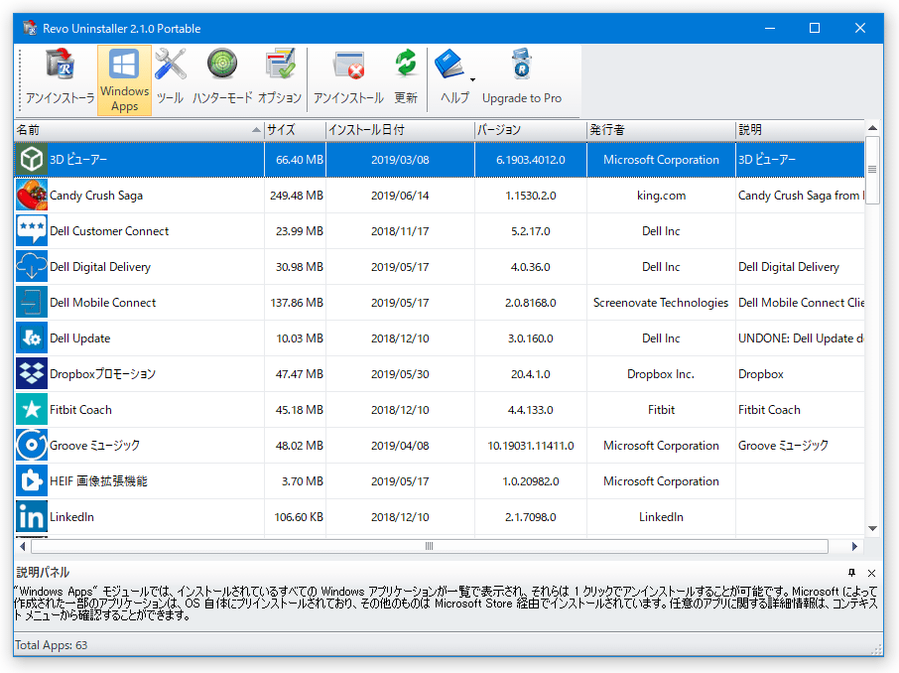Select the Groove ミュージック name
Screen dimensions: 899x673
pyautogui.click(x=94, y=446)
